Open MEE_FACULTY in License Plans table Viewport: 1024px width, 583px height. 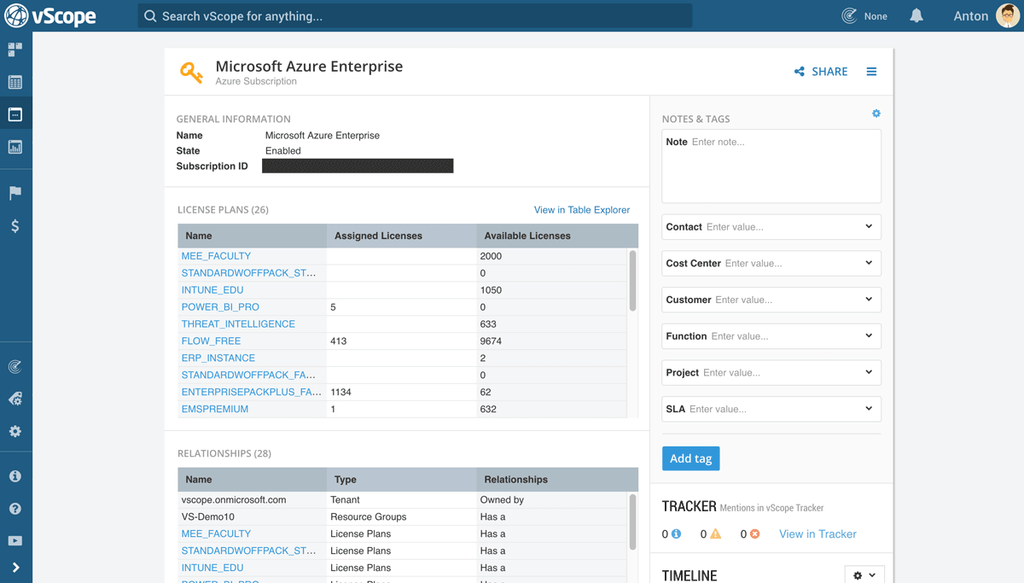click(216, 256)
